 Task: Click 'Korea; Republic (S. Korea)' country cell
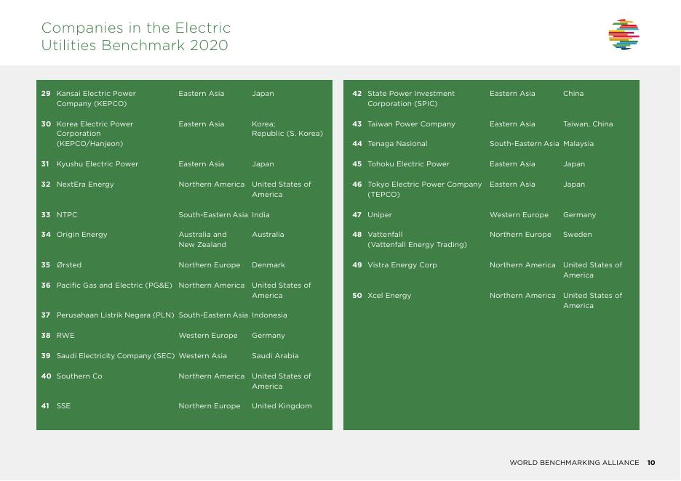(x=287, y=129)
